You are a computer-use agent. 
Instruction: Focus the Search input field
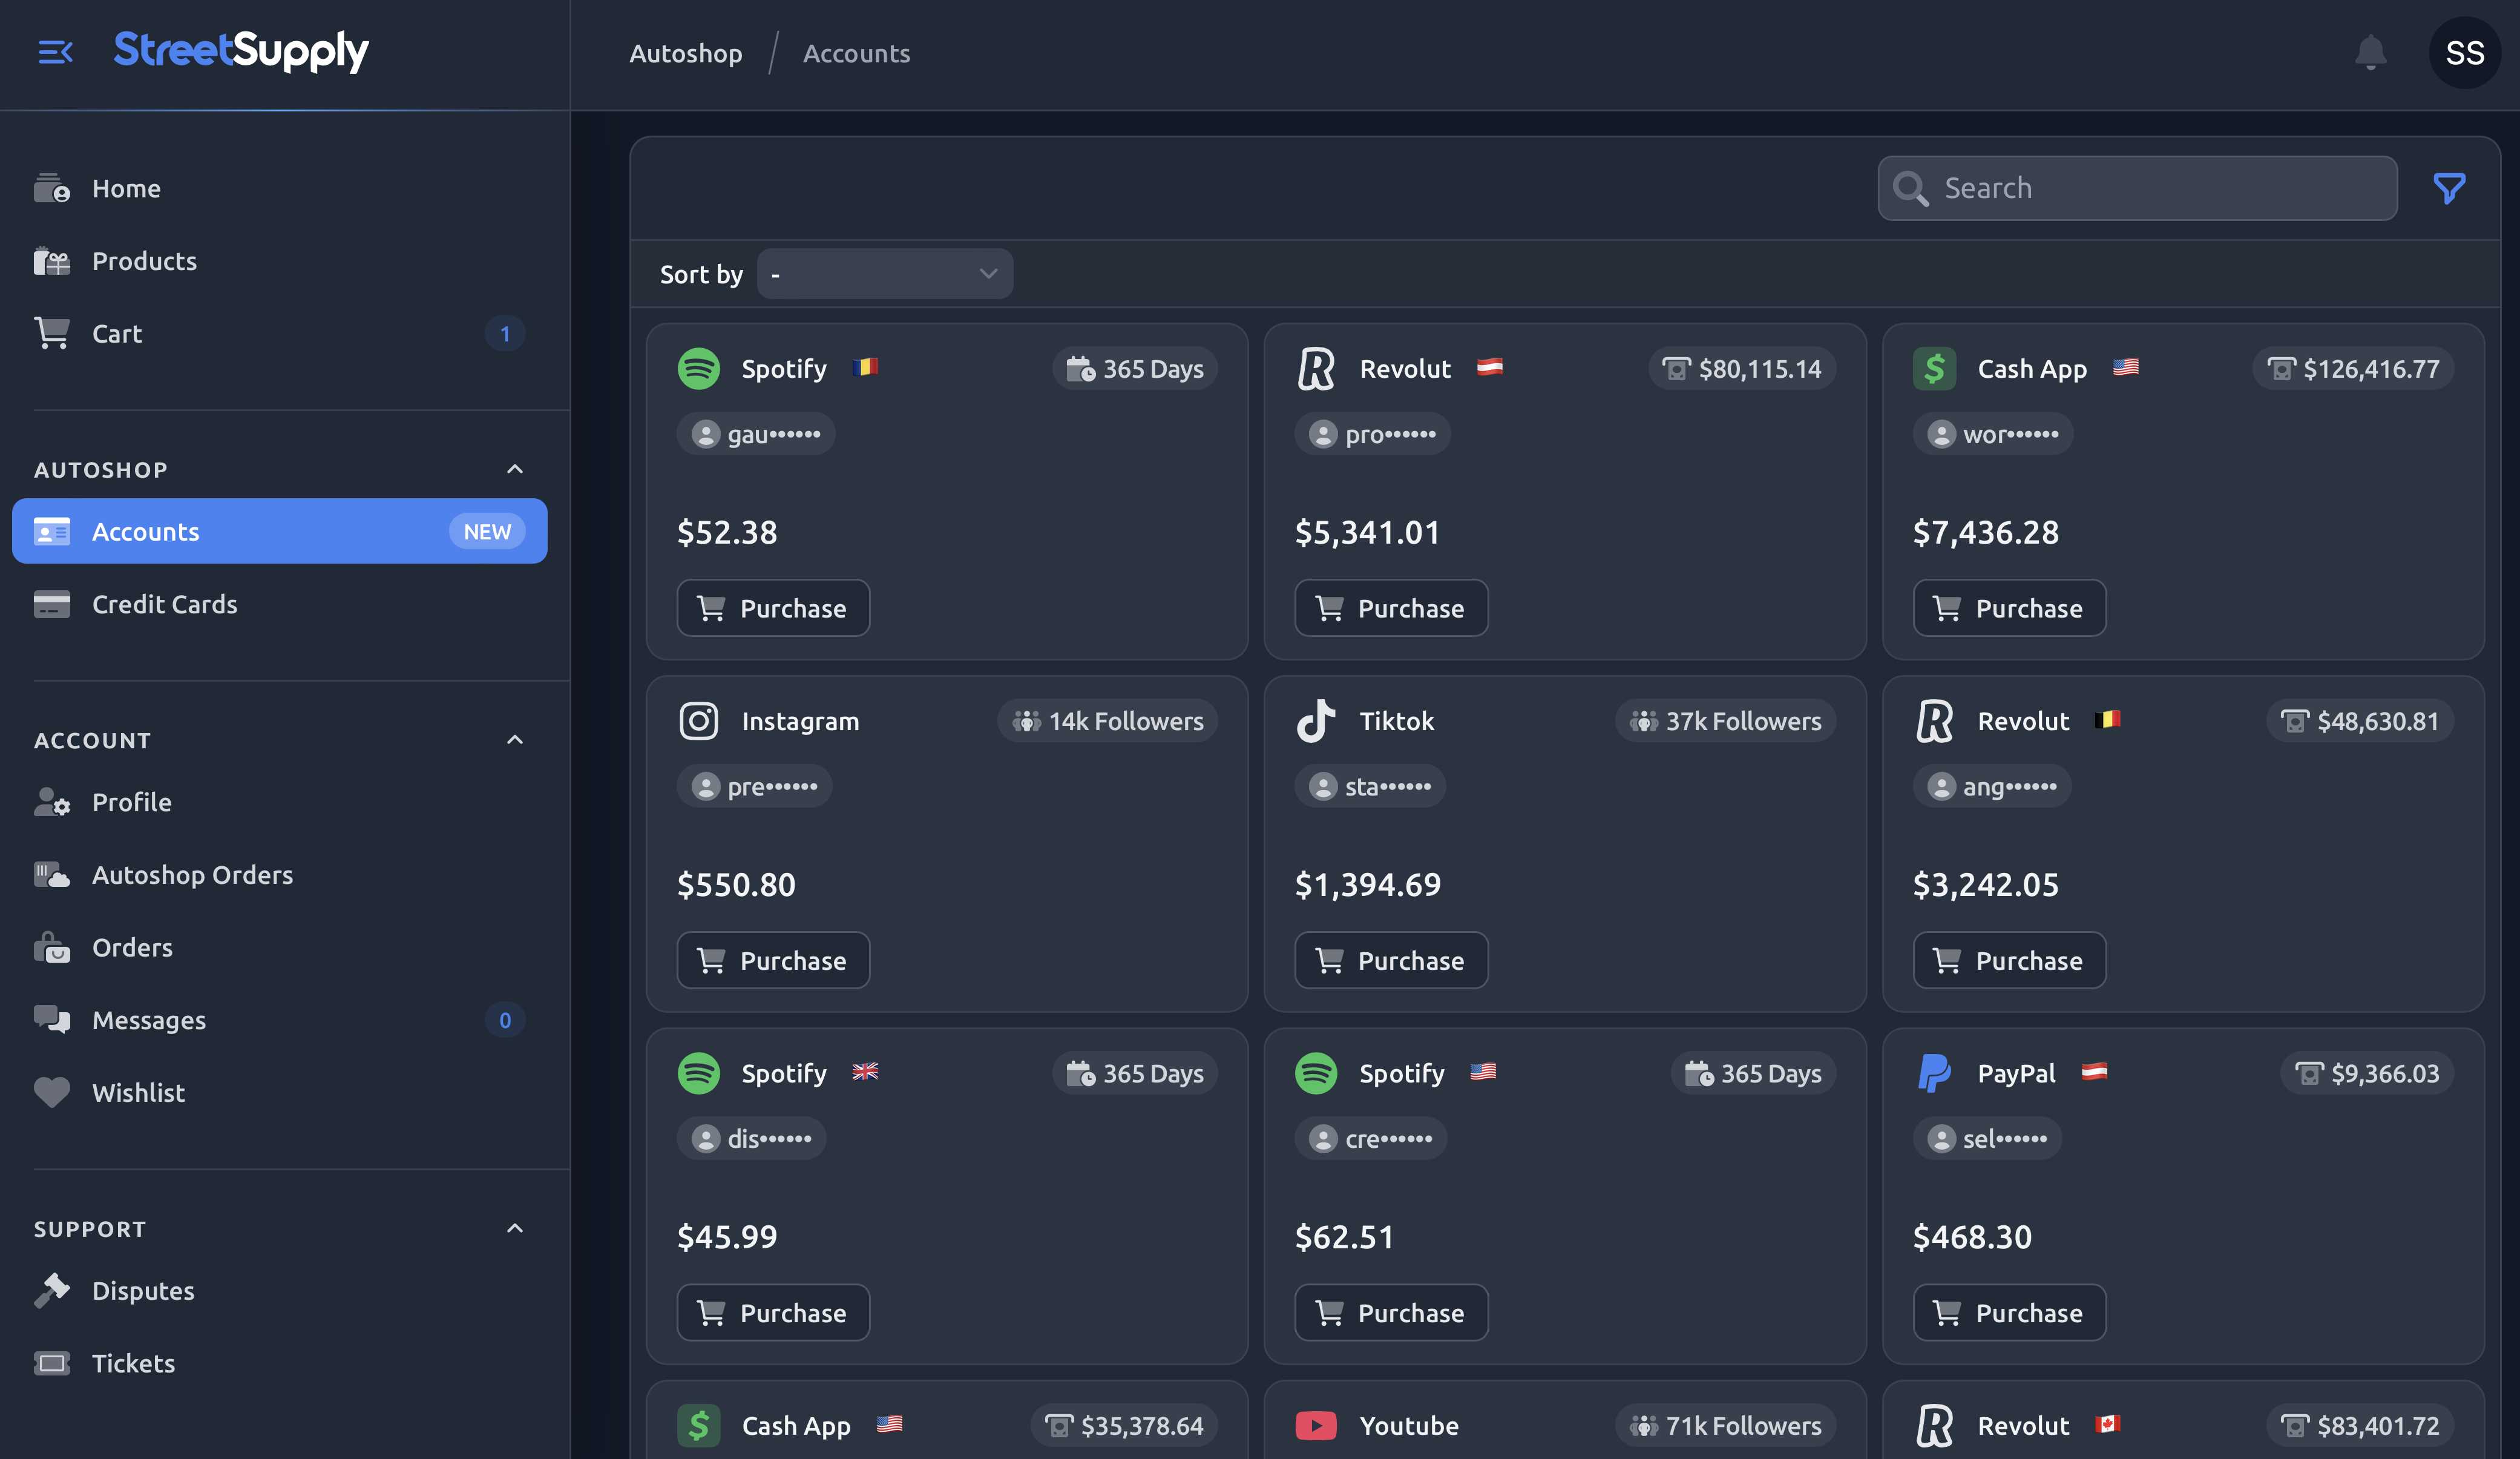pyautogui.click(x=2137, y=188)
